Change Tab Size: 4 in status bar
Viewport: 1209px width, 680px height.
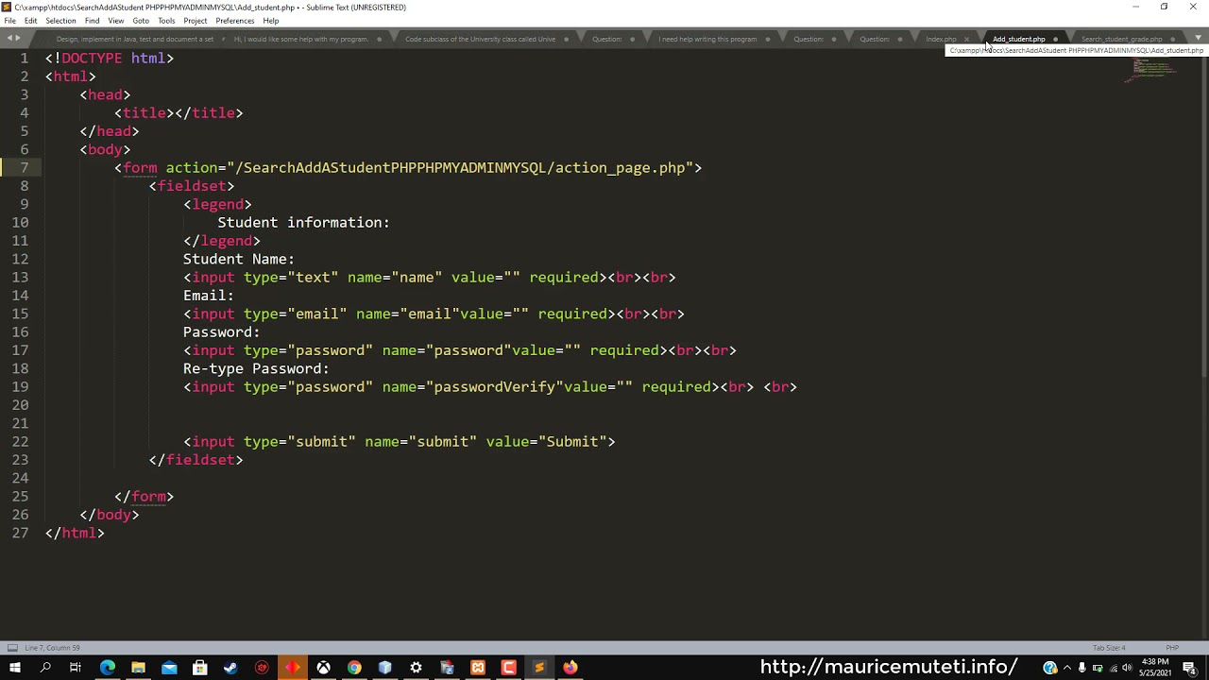coord(1109,648)
